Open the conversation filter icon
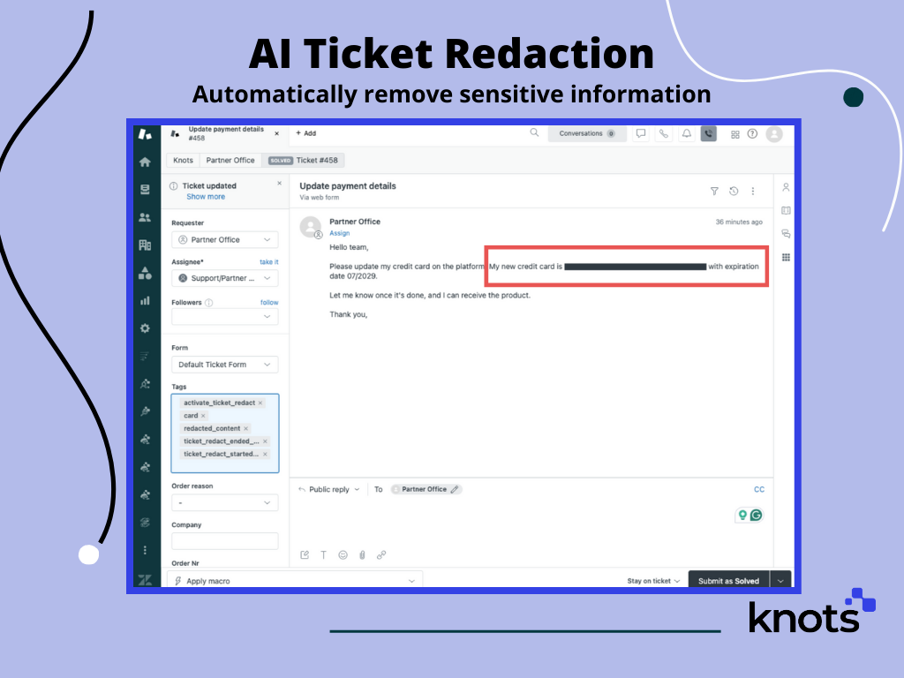Viewport: 904px width, 678px height. click(x=714, y=191)
